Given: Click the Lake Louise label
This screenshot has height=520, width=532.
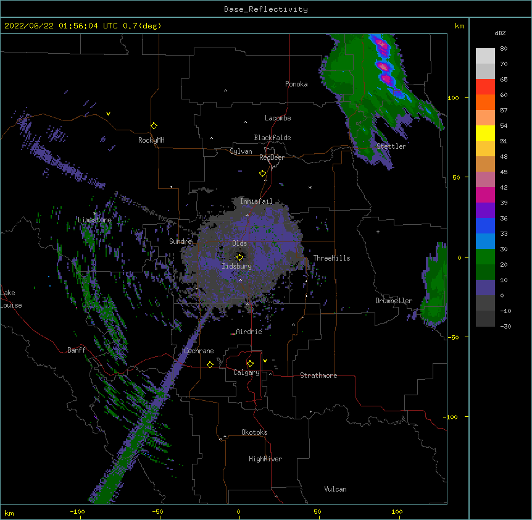Looking at the screenshot, I should 11,299.
